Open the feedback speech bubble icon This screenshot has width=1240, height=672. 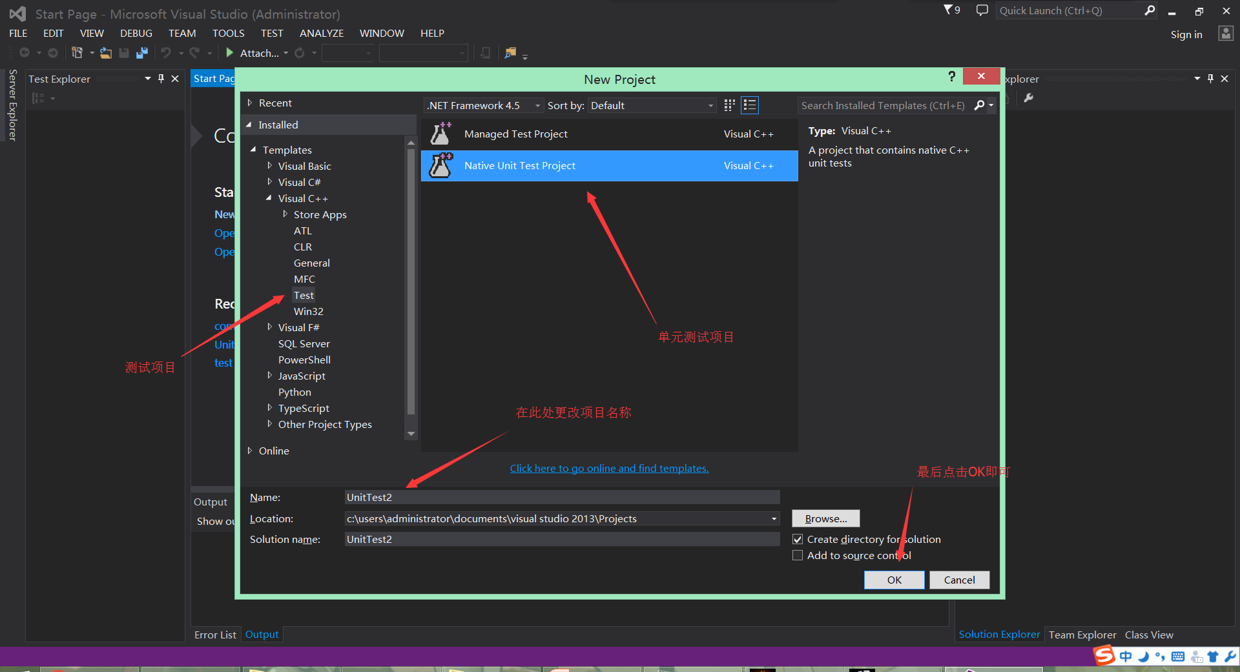pyautogui.click(x=982, y=10)
